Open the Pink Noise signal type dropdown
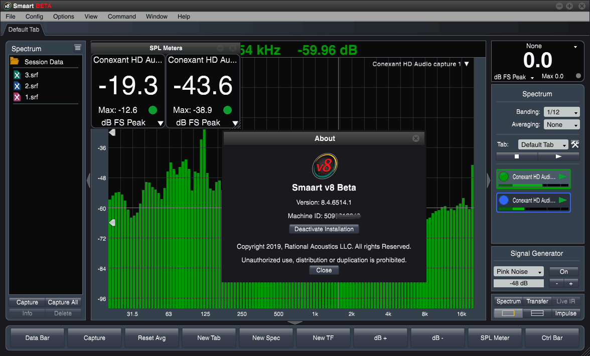 coord(518,271)
